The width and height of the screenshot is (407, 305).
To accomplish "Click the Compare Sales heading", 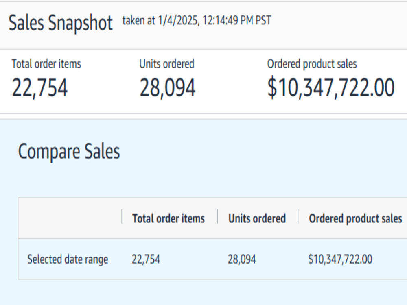I will (69, 151).
